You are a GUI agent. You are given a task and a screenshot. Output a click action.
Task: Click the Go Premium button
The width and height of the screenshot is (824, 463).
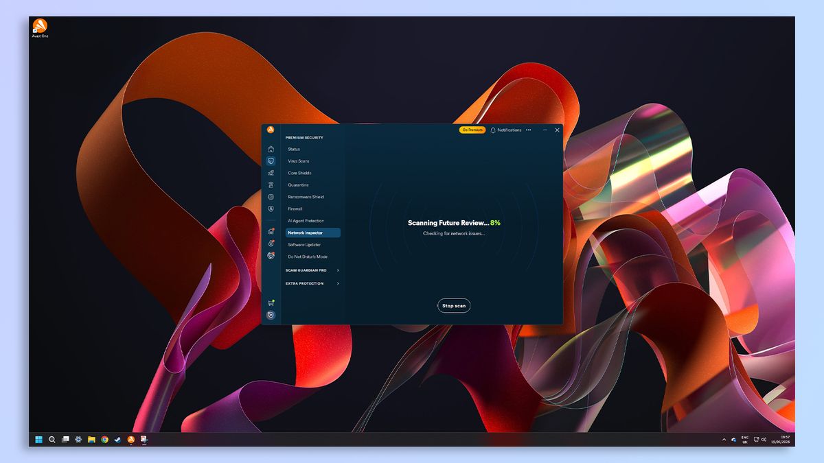[472, 130]
